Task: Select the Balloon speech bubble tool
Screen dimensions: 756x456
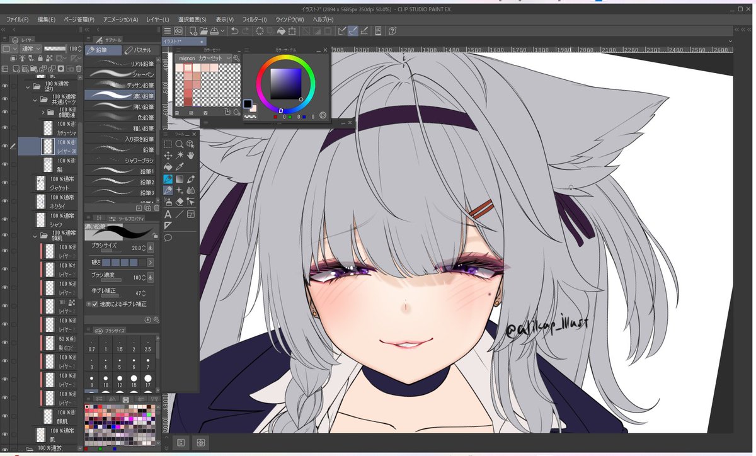Action: coord(168,237)
